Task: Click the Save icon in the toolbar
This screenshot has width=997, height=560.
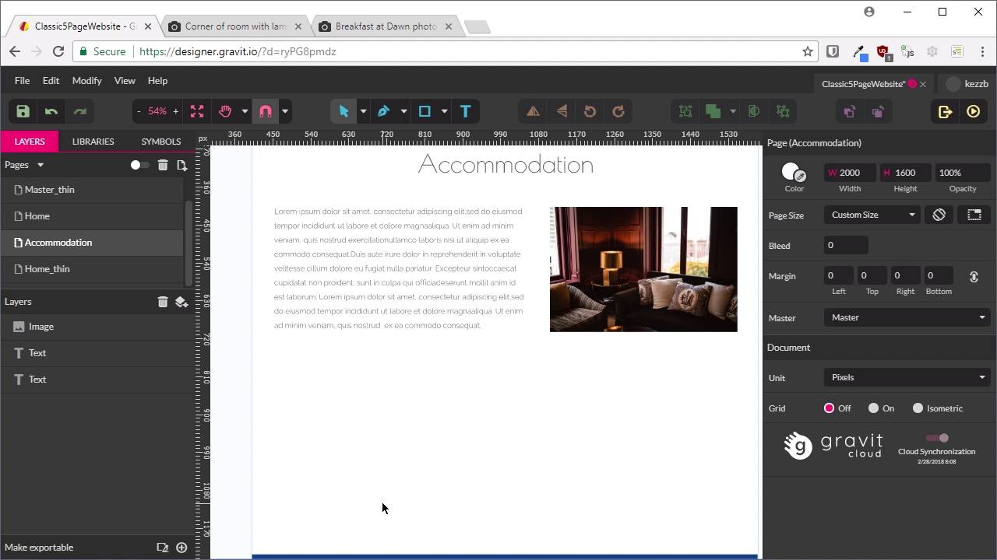Action: [x=23, y=111]
